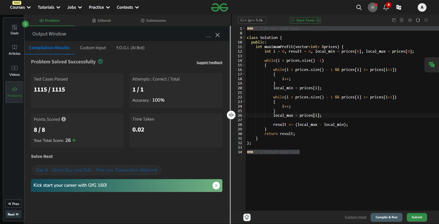Reset code with the circular arrow icon

pyautogui.click(x=418, y=20)
